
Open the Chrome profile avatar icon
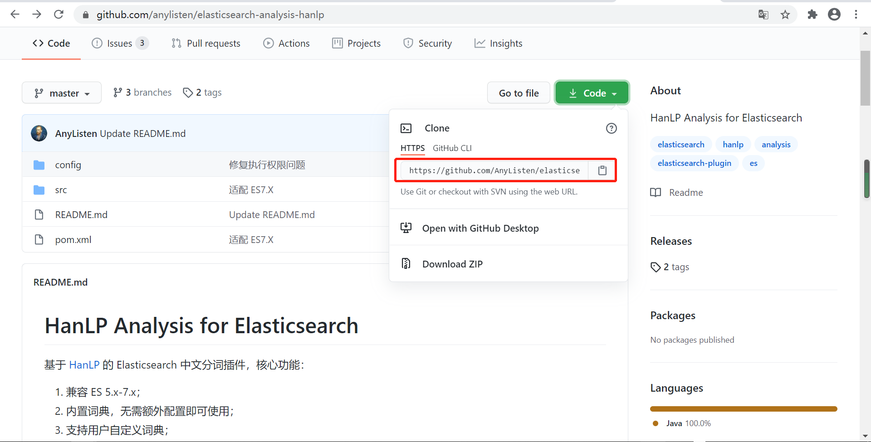834,15
